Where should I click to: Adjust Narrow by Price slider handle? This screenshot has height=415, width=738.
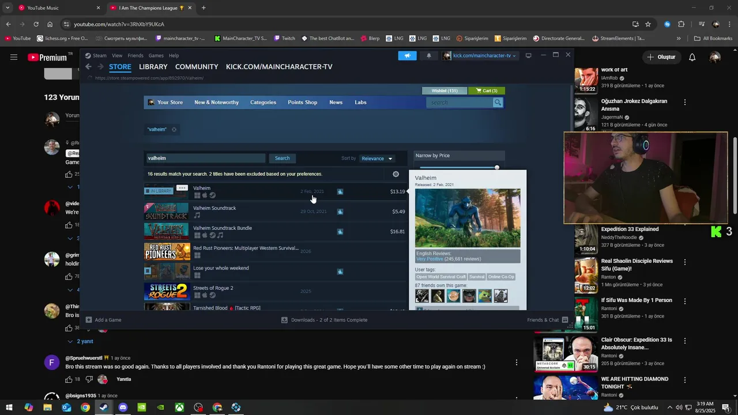point(497,168)
